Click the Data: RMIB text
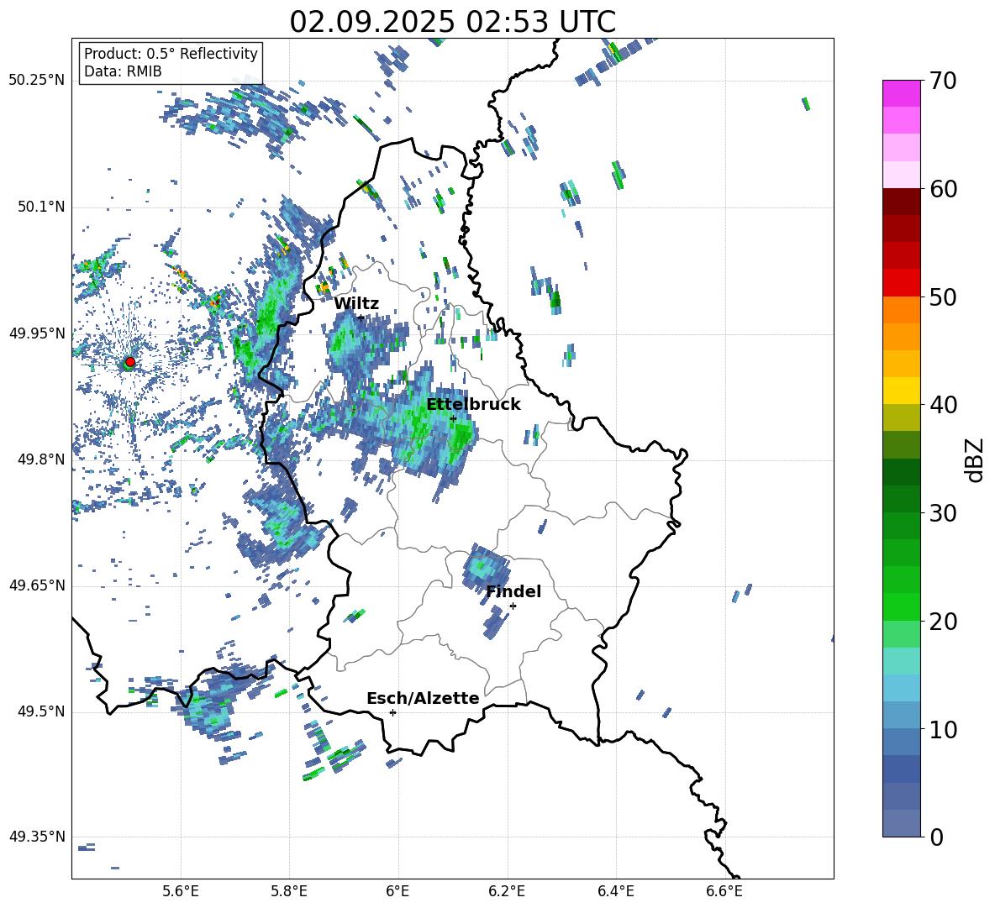This screenshot has width=995, height=908. (123, 71)
